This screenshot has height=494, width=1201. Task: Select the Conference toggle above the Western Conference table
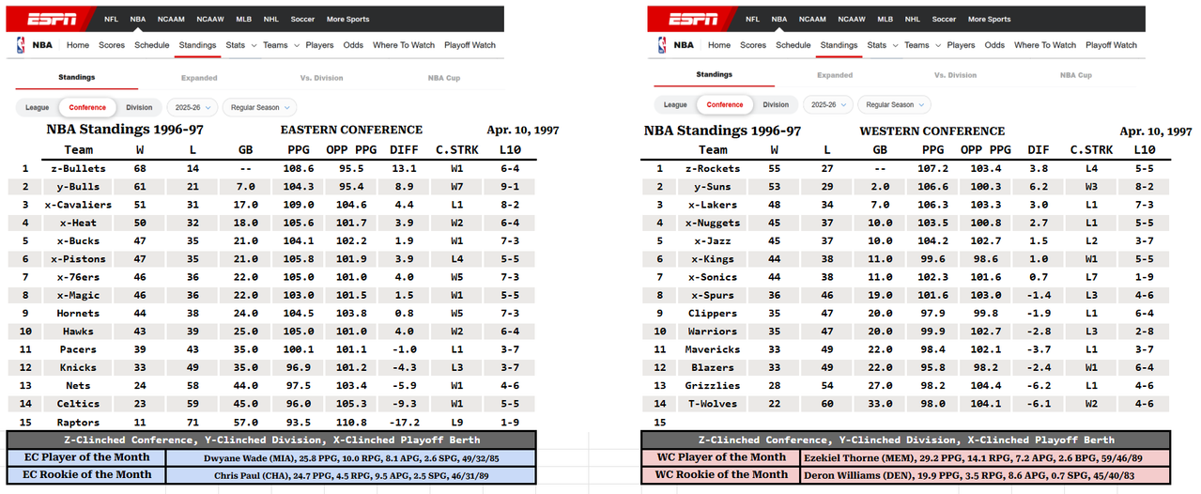[x=725, y=105]
